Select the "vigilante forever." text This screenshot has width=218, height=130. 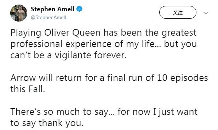click(91, 55)
